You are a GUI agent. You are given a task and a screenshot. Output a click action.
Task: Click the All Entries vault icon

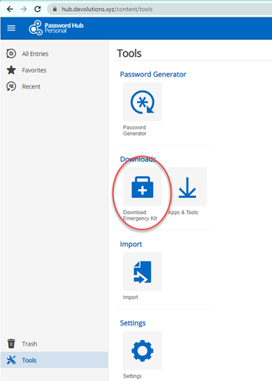[x=11, y=54]
